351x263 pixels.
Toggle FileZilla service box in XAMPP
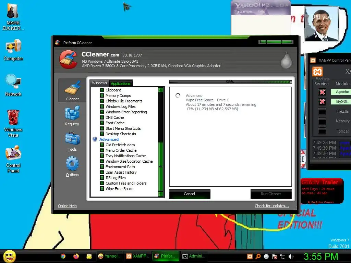coord(322,111)
